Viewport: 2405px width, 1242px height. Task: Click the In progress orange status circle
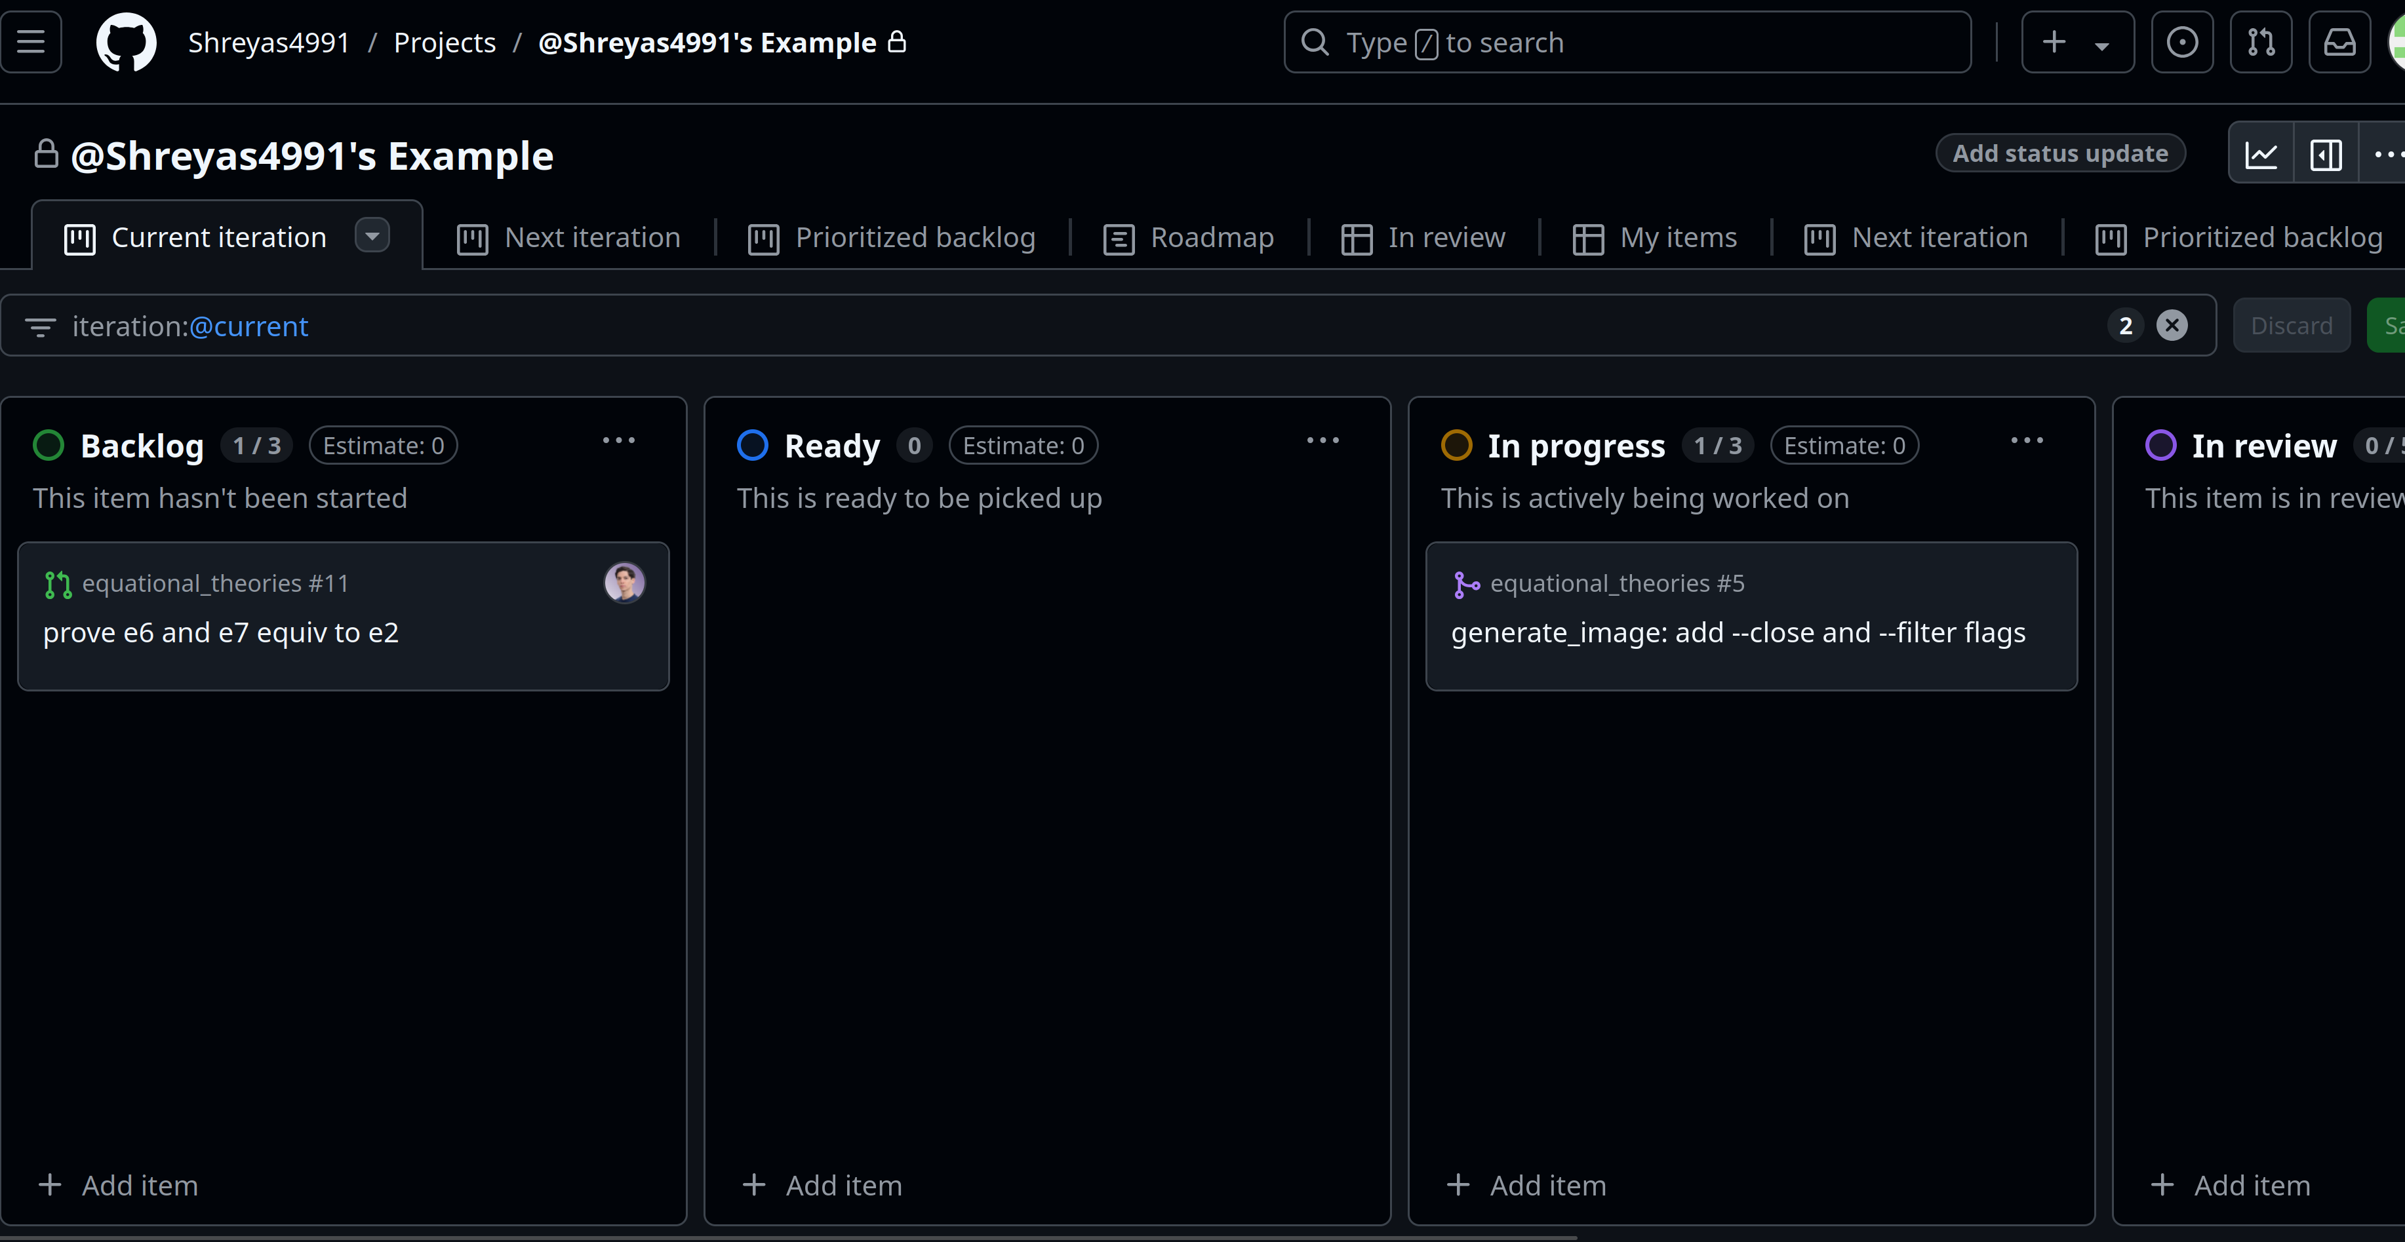(1456, 445)
